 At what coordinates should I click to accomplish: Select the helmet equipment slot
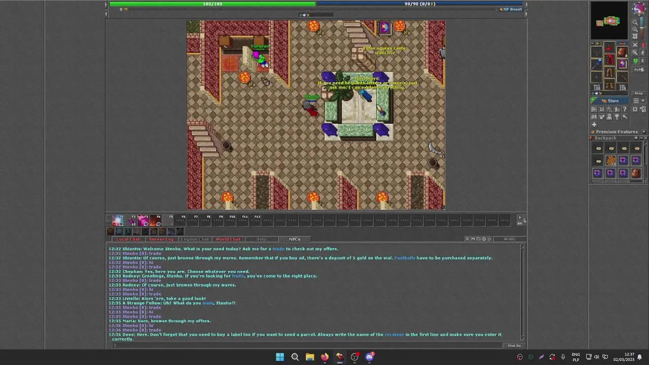click(609, 47)
